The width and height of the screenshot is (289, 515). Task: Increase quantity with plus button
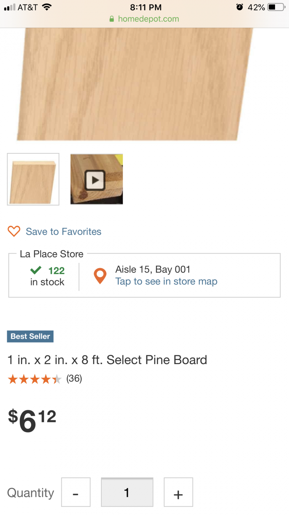click(178, 492)
